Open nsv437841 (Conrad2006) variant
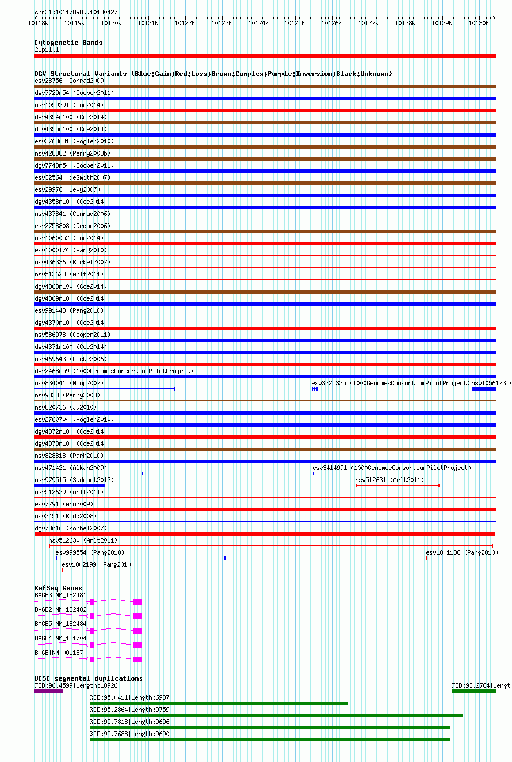This screenshot has height=762, width=512. tap(72, 214)
